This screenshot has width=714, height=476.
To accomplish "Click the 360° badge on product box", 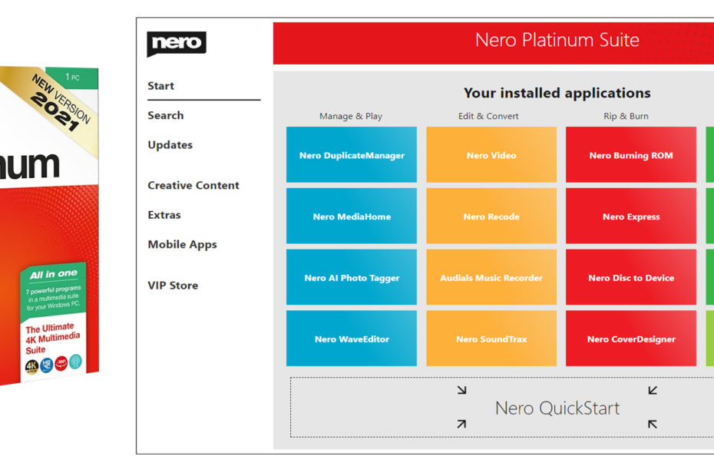I will click(x=61, y=363).
